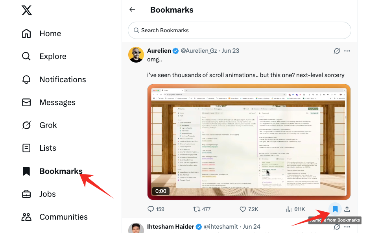Open Notifications bell icon
367x233 pixels.
[x=26, y=80]
